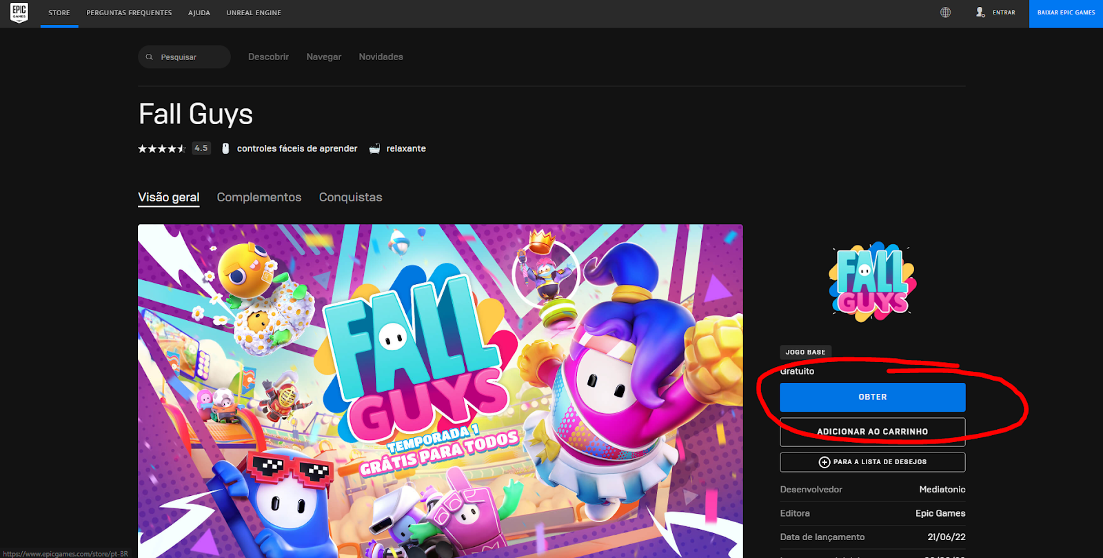
Task: Focus the Pesquisar search field
Action: click(x=184, y=57)
